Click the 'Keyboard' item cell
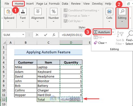 [48, 72]
